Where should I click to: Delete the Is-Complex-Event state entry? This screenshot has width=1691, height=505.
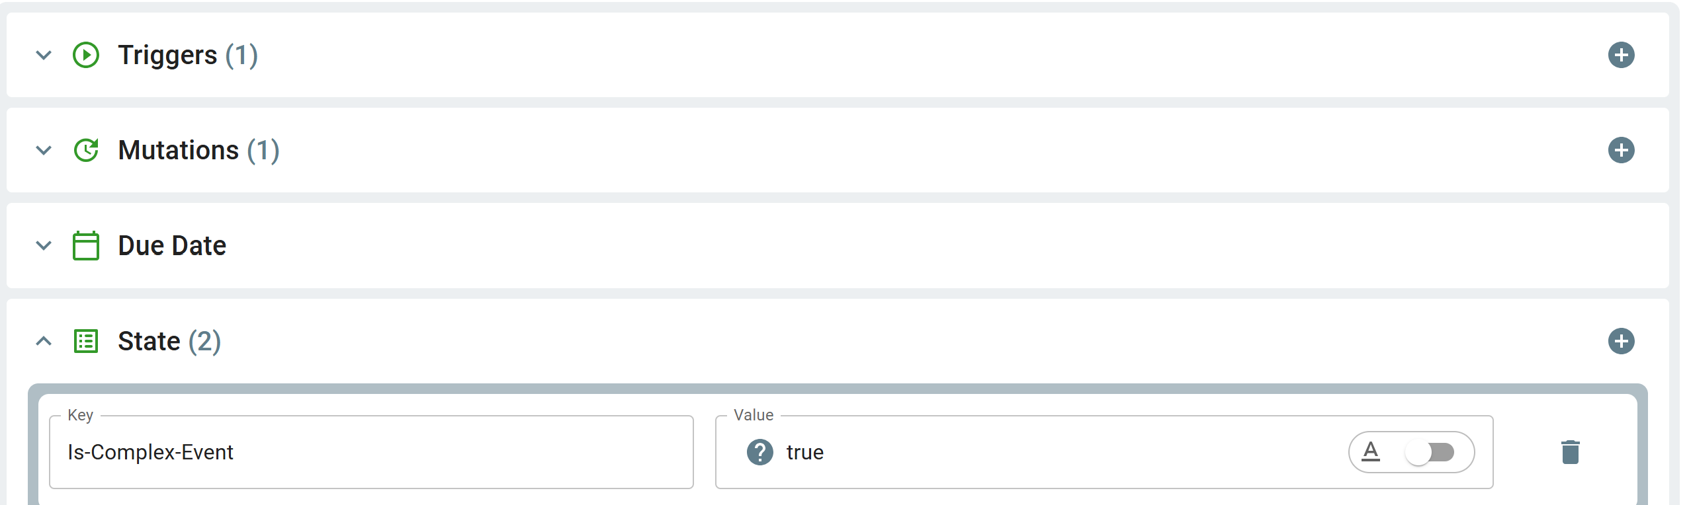click(1570, 452)
